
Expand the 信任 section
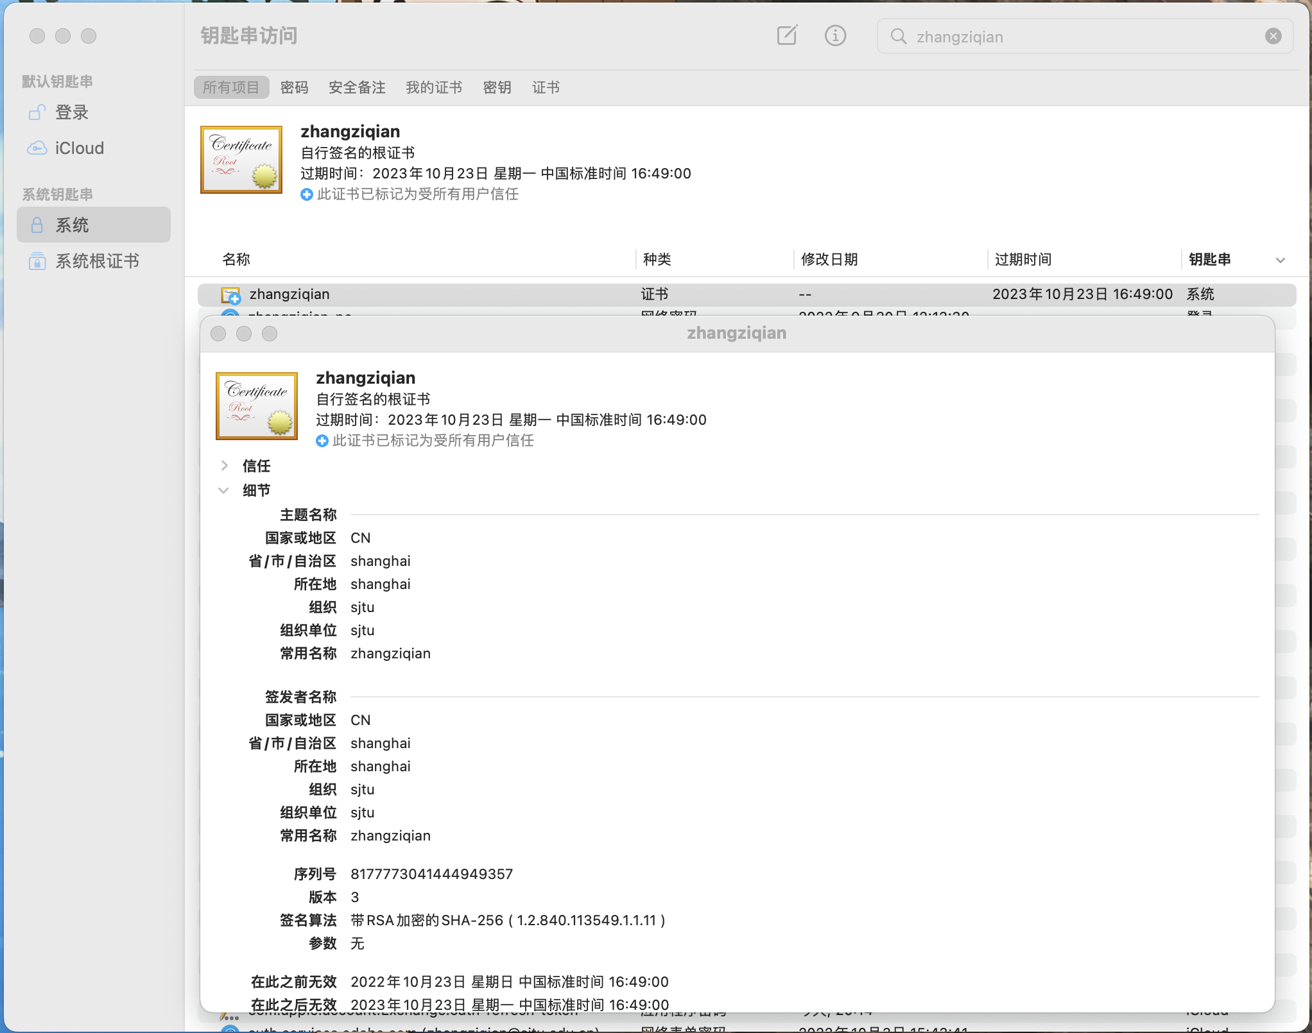click(x=224, y=466)
